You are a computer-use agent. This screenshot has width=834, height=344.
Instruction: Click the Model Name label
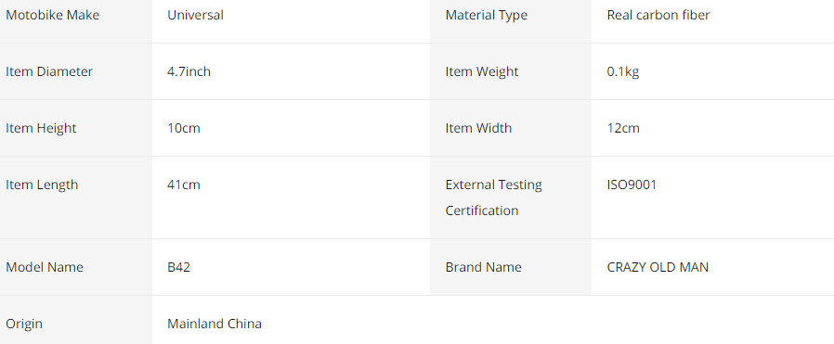coord(45,267)
